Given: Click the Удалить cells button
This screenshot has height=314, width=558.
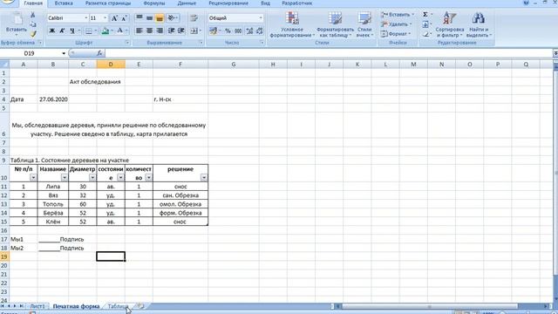Looking at the screenshot, I should [x=396, y=24].
